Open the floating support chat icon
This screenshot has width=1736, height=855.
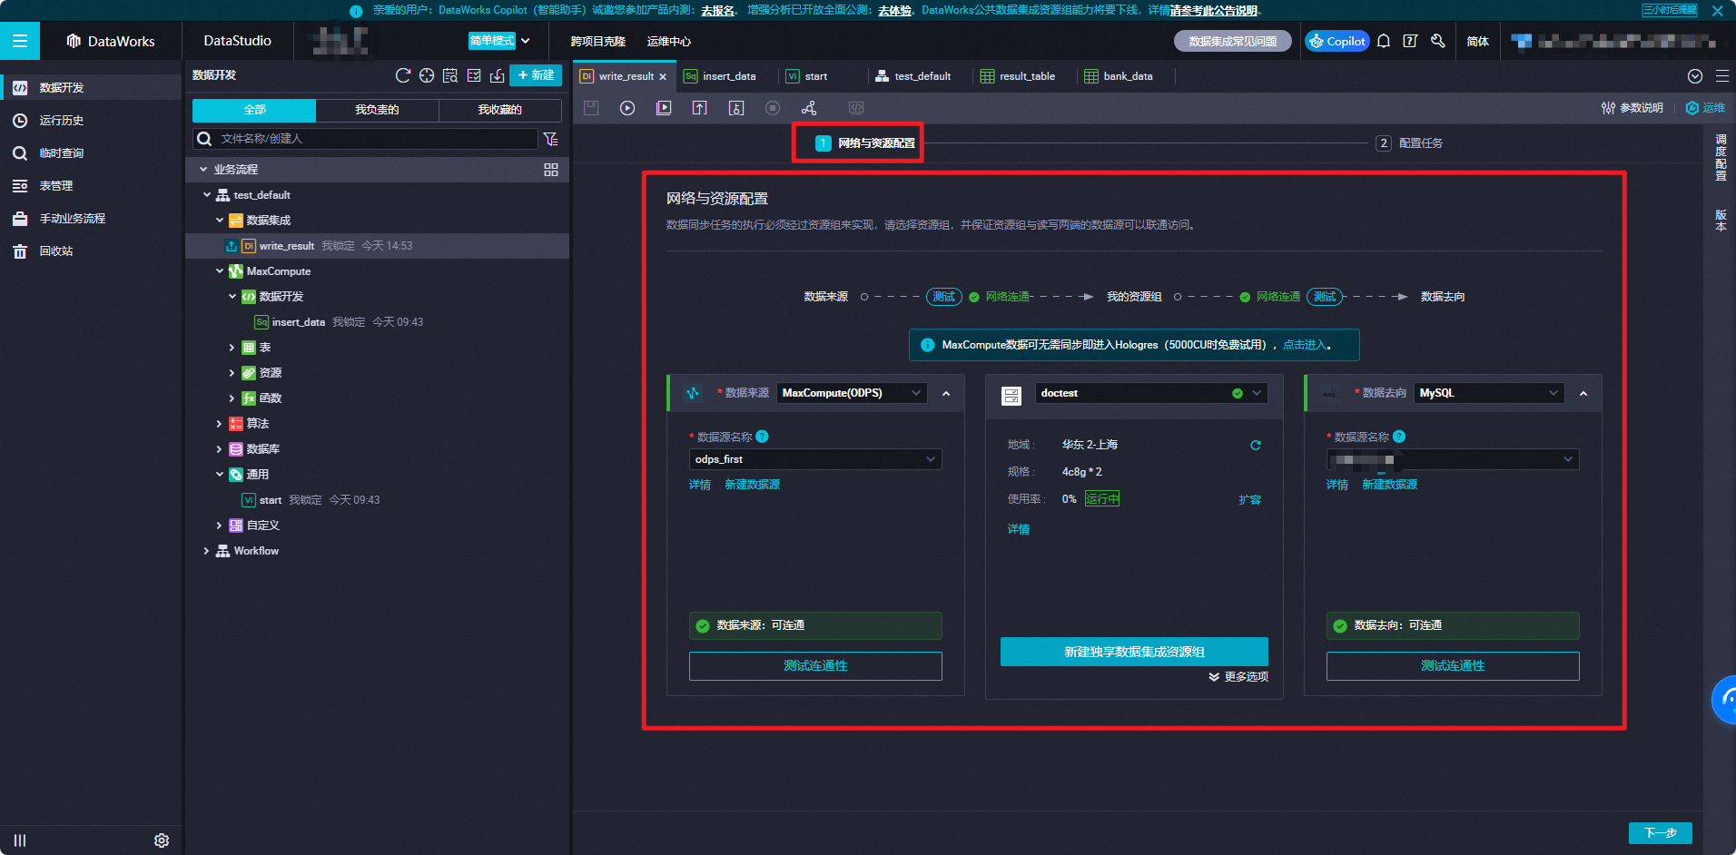(x=1724, y=699)
